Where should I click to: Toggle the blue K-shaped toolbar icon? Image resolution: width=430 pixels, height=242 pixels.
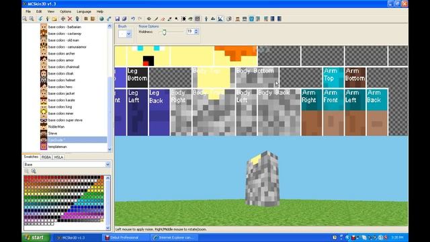tap(220, 19)
